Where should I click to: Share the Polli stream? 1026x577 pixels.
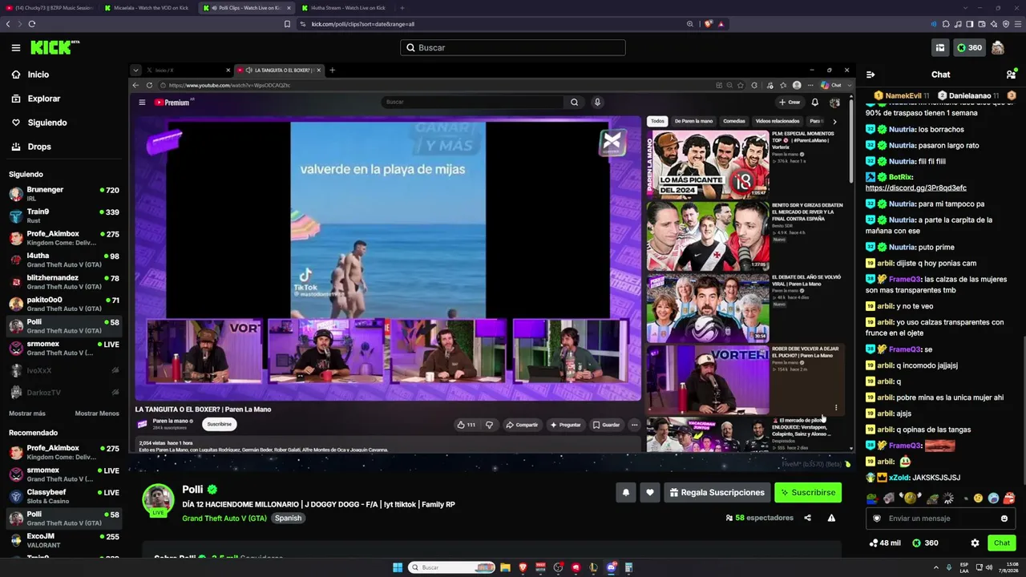pyautogui.click(x=807, y=518)
